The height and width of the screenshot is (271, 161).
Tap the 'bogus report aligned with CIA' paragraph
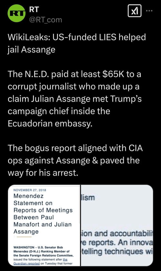[75, 160]
